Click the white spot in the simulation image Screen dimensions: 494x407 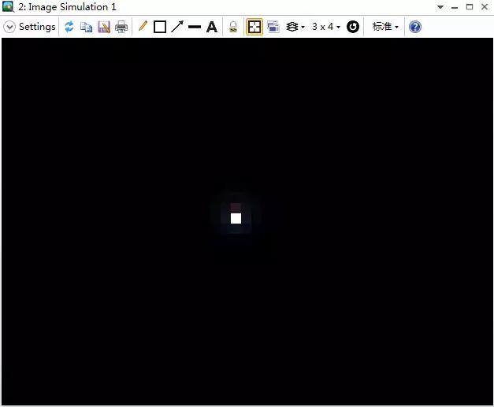click(236, 218)
